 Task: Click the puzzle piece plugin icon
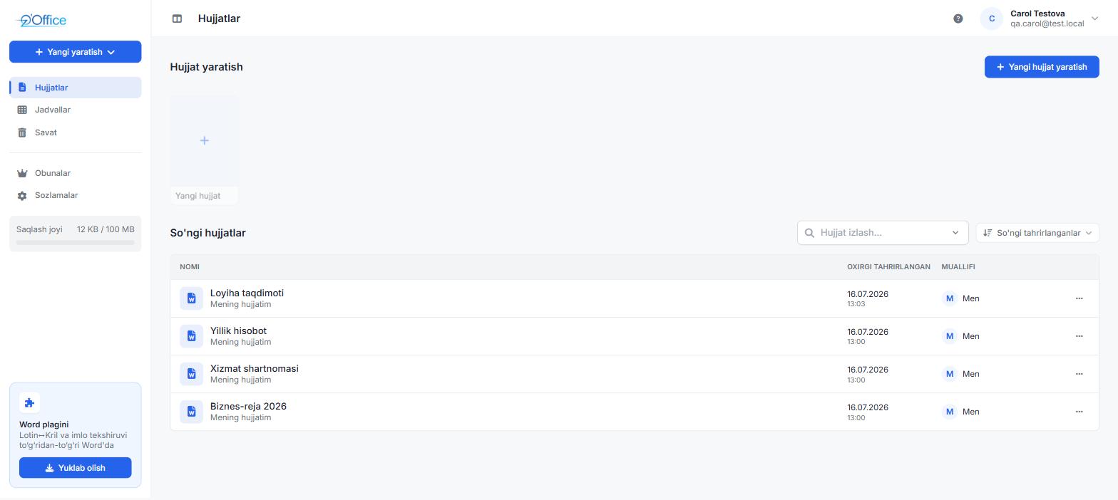point(29,402)
